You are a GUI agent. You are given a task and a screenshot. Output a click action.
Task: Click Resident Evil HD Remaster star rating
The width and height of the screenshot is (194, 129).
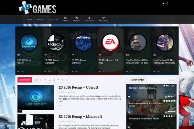[x=169, y=116]
